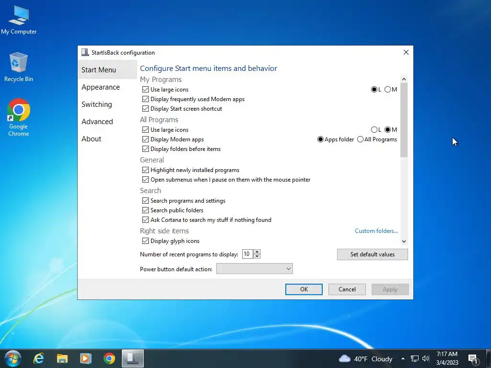The height and width of the screenshot is (368, 491).
Task: Open the notification center icon
Action: pos(474,358)
